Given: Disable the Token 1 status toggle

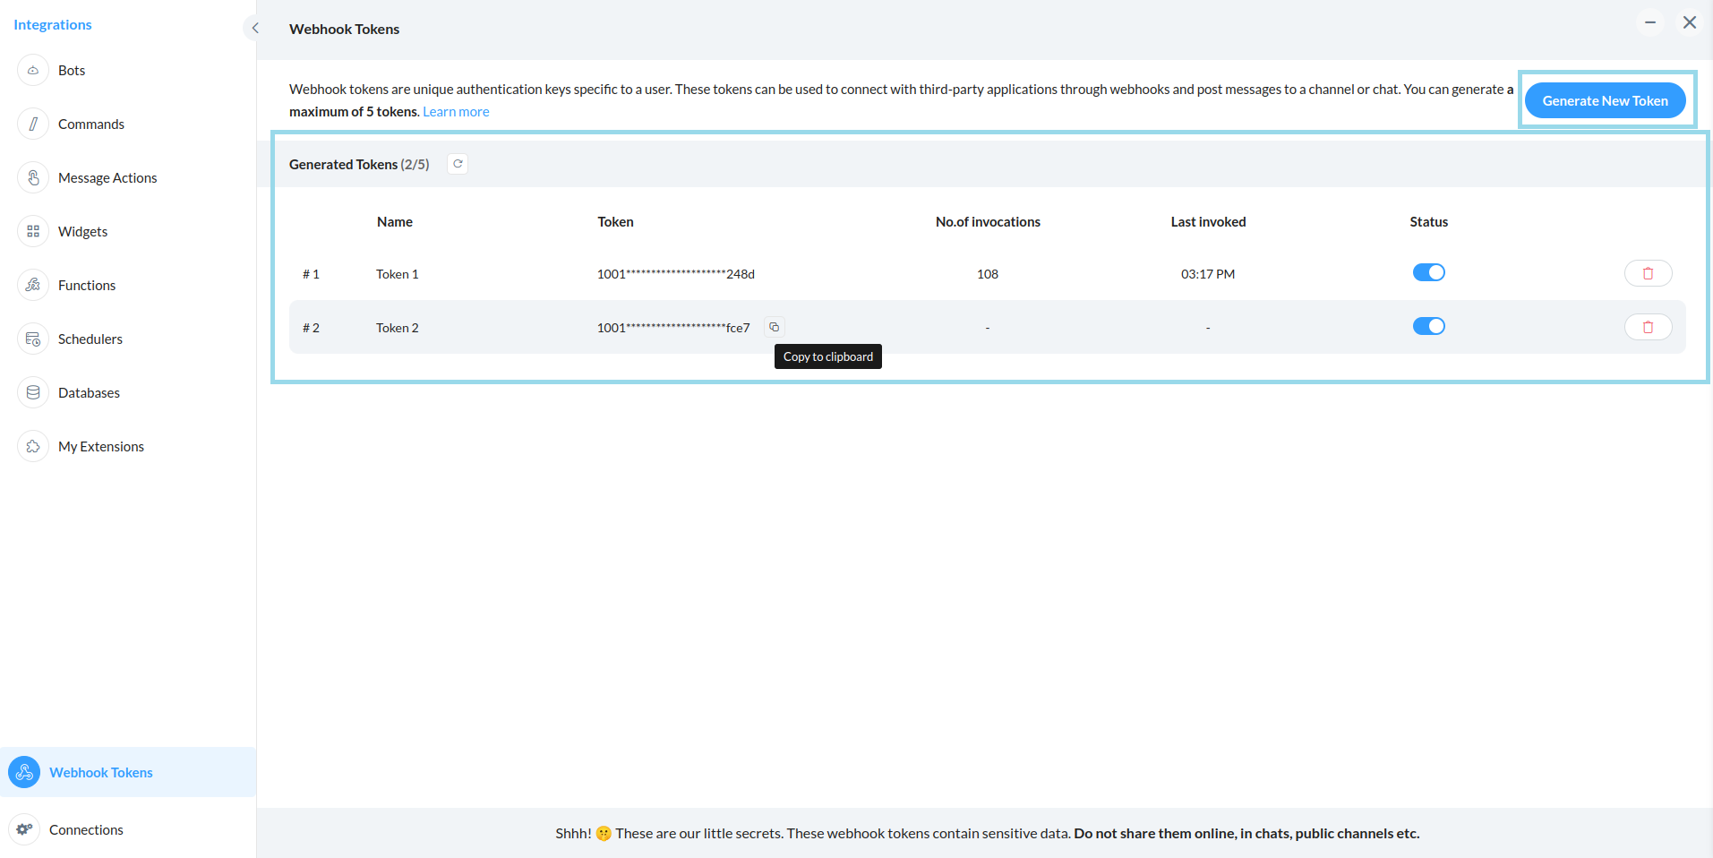Looking at the screenshot, I should 1428,272.
